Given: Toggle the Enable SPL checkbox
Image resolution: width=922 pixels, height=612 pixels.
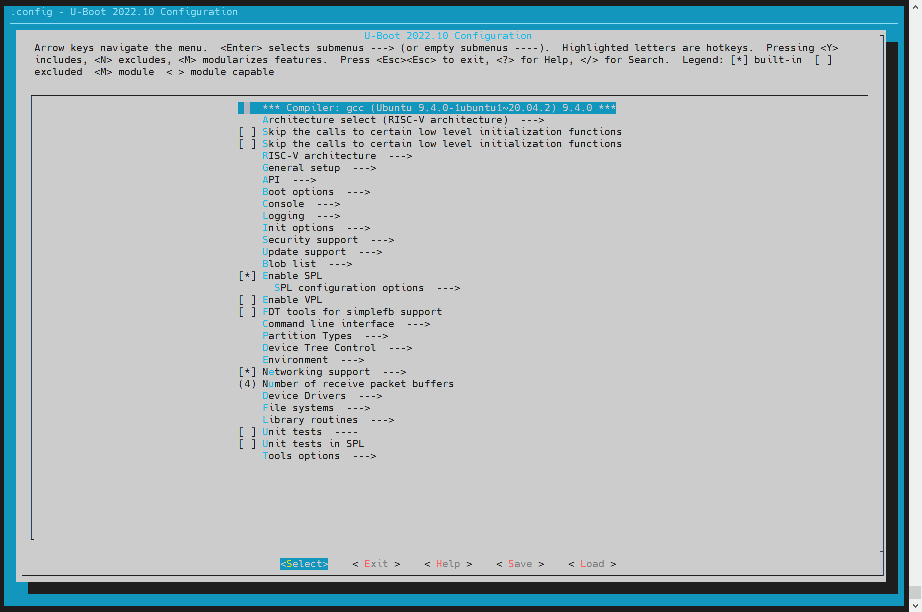Looking at the screenshot, I should coord(247,276).
